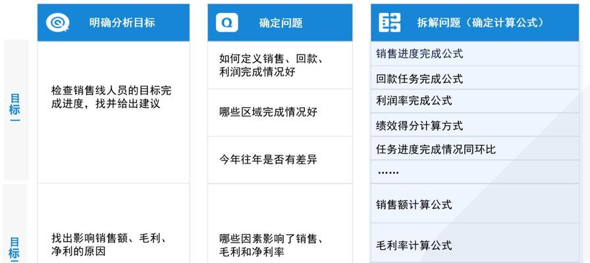The width and height of the screenshot is (590, 263).
Task: Click the cell 哪些区域完成情况好
Action: click(280, 112)
